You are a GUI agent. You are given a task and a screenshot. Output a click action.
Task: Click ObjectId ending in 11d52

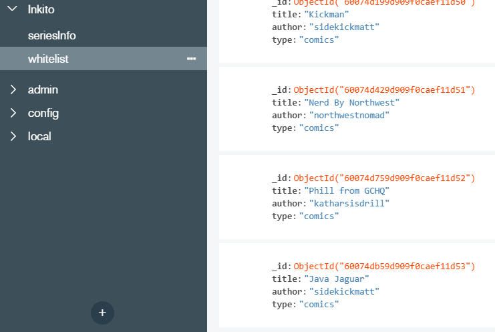(x=384, y=178)
